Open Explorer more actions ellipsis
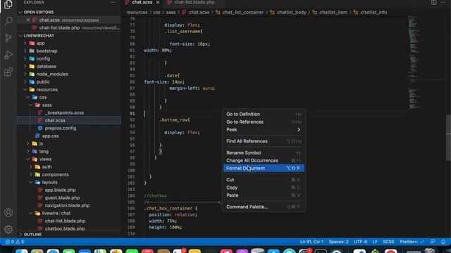The height and width of the screenshot is (253, 451). [113, 2]
